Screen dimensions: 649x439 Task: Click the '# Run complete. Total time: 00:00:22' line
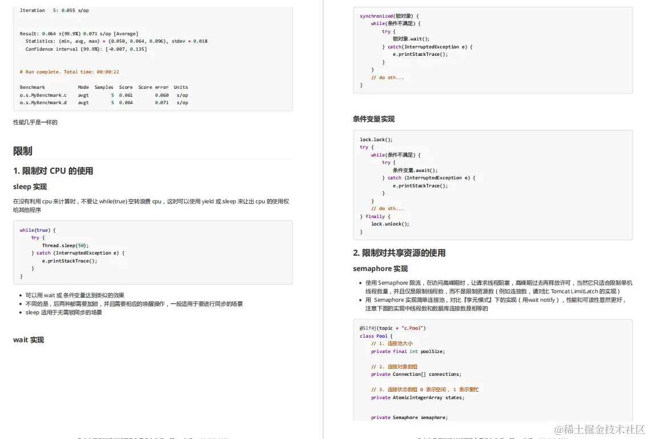click(70, 72)
